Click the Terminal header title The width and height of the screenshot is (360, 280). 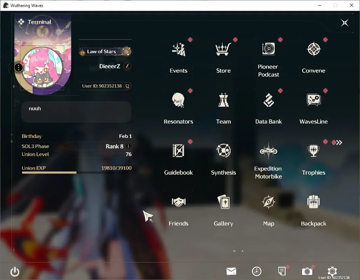coord(40,22)
